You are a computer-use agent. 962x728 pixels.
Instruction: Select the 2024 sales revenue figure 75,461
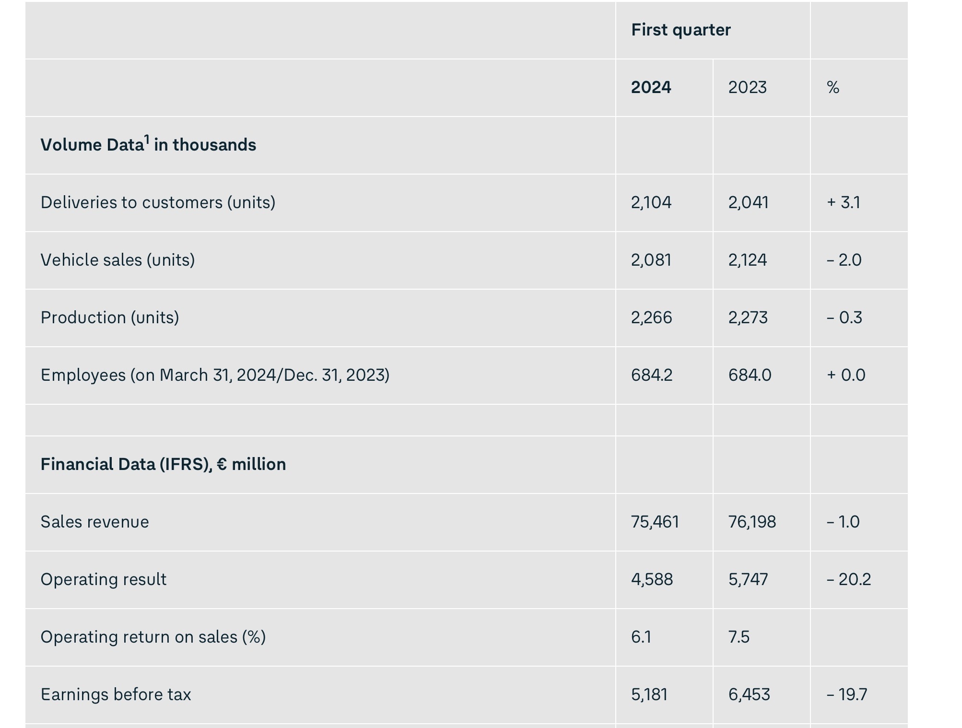655,522
